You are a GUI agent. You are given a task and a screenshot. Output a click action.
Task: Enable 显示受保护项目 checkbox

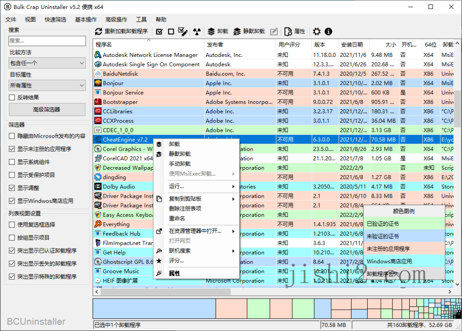12,175
